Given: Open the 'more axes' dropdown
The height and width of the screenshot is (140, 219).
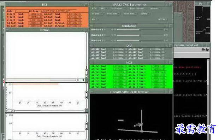Looking at the screenshot, I should click(x=130, y=14).
